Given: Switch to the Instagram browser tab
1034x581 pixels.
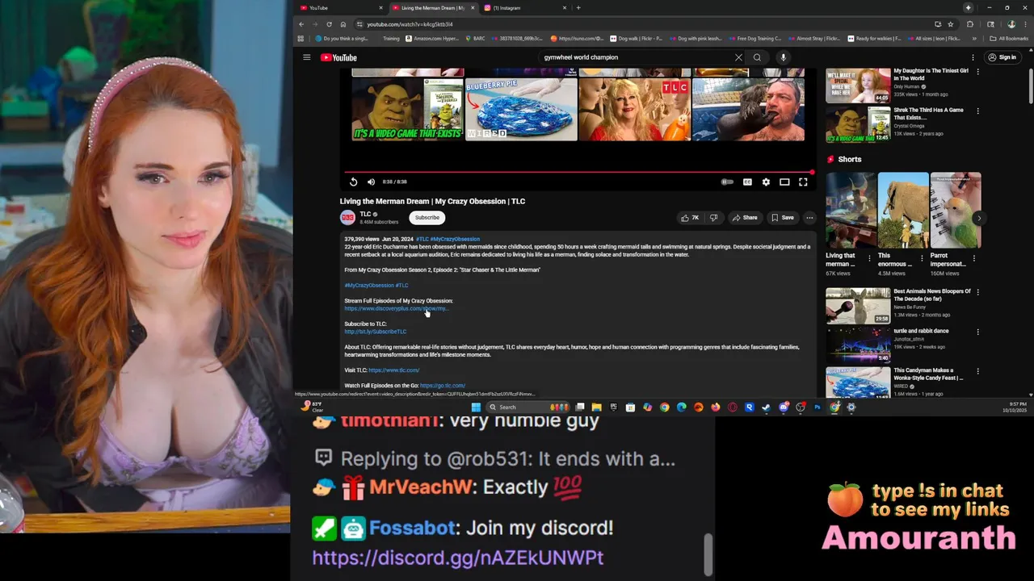Looking at the screenshot, I should click(525, 8).
